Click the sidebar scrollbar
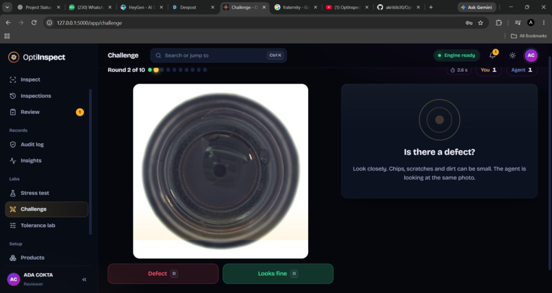552x293 pixels. [x=90, y=162]
